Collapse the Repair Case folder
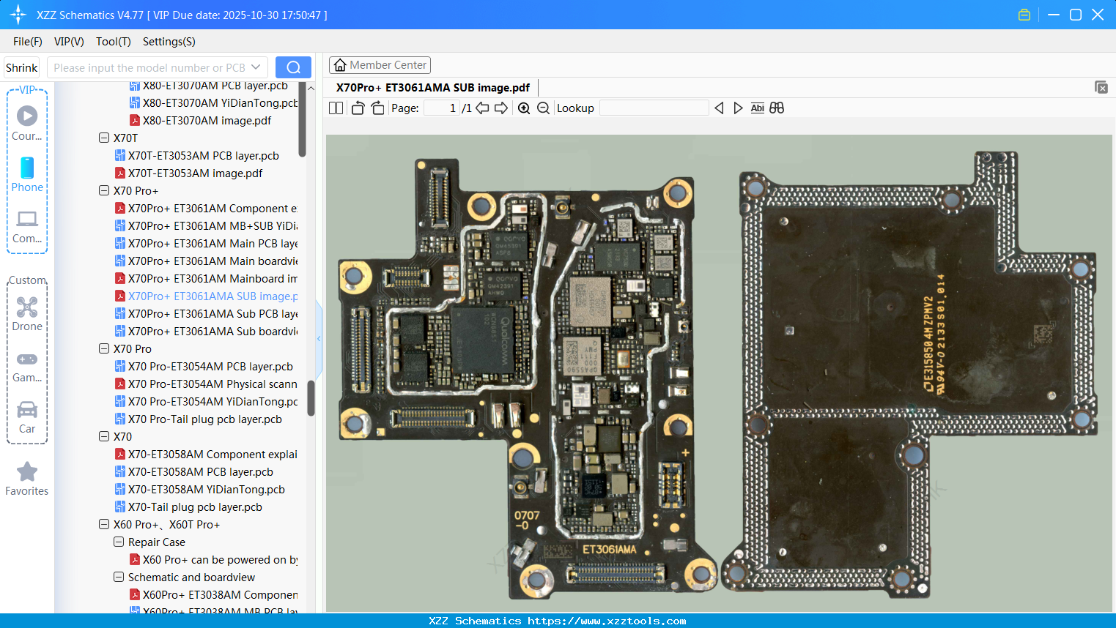 119,542
